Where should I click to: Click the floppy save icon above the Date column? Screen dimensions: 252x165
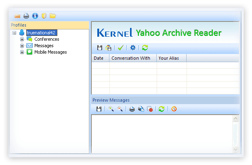pos(100,48)
